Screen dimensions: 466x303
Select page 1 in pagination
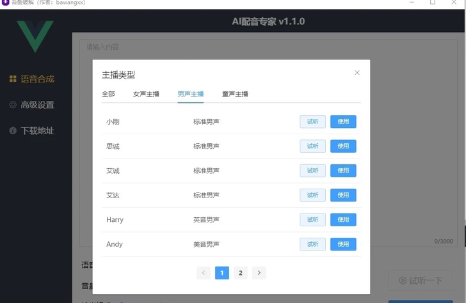[x=222, y=273]
